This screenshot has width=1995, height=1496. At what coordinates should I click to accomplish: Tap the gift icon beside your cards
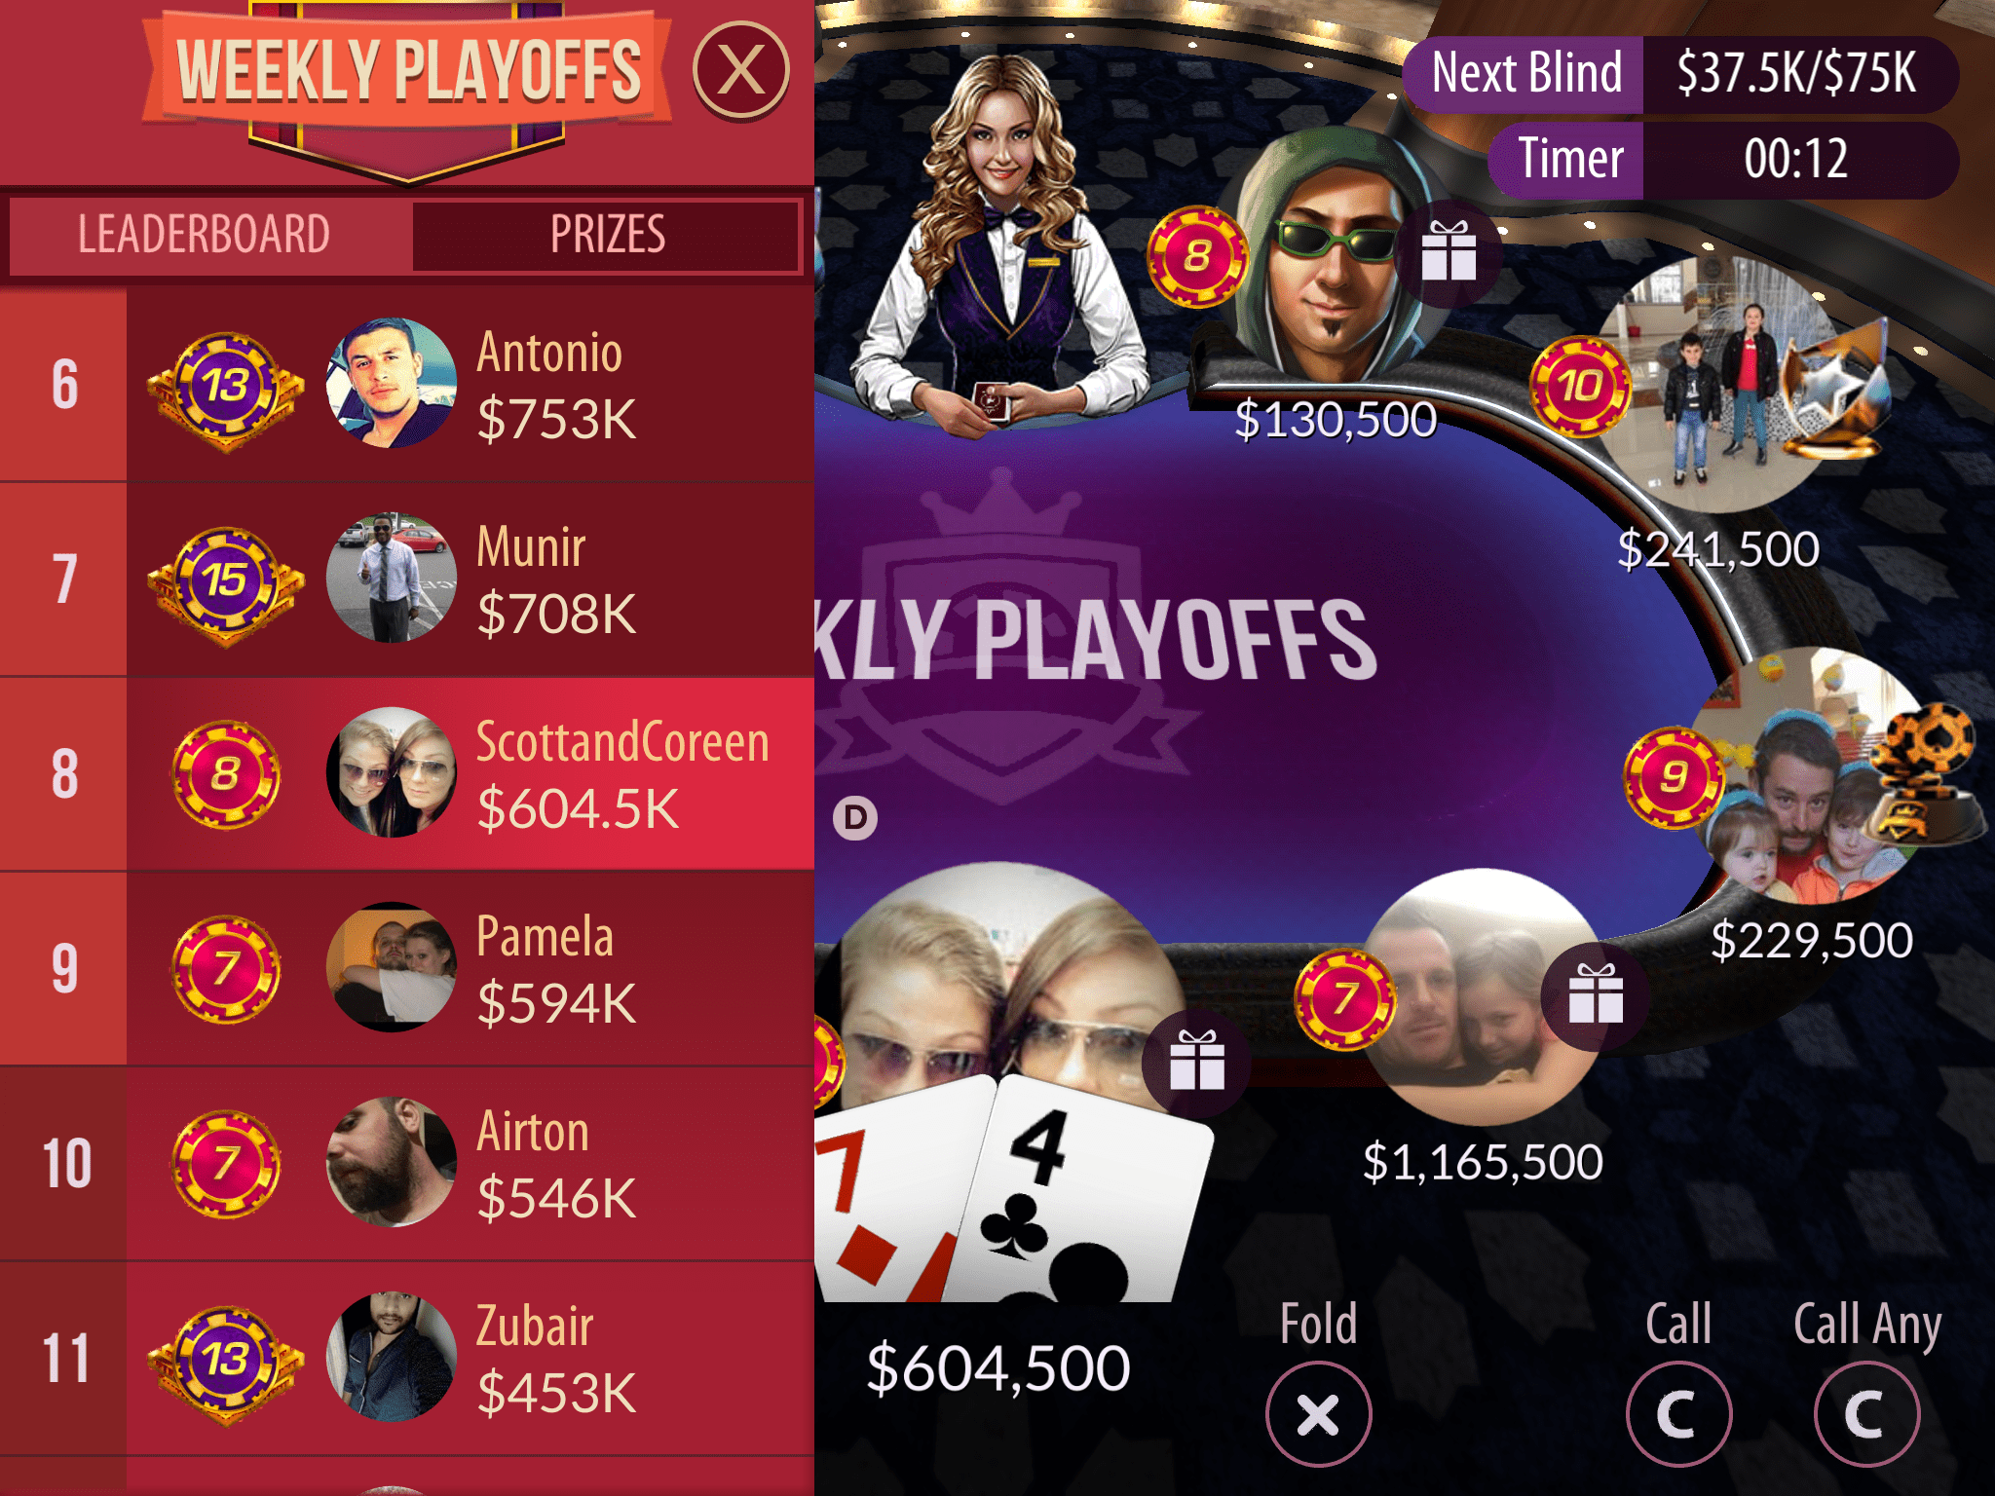tap(1197, 1061)
